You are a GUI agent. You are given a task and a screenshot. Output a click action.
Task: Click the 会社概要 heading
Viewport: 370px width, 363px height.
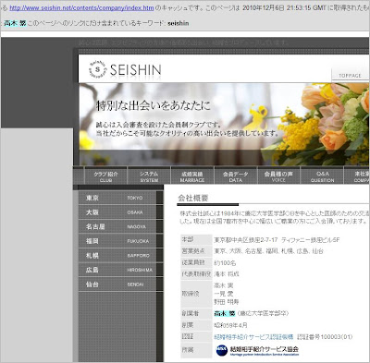193,198
